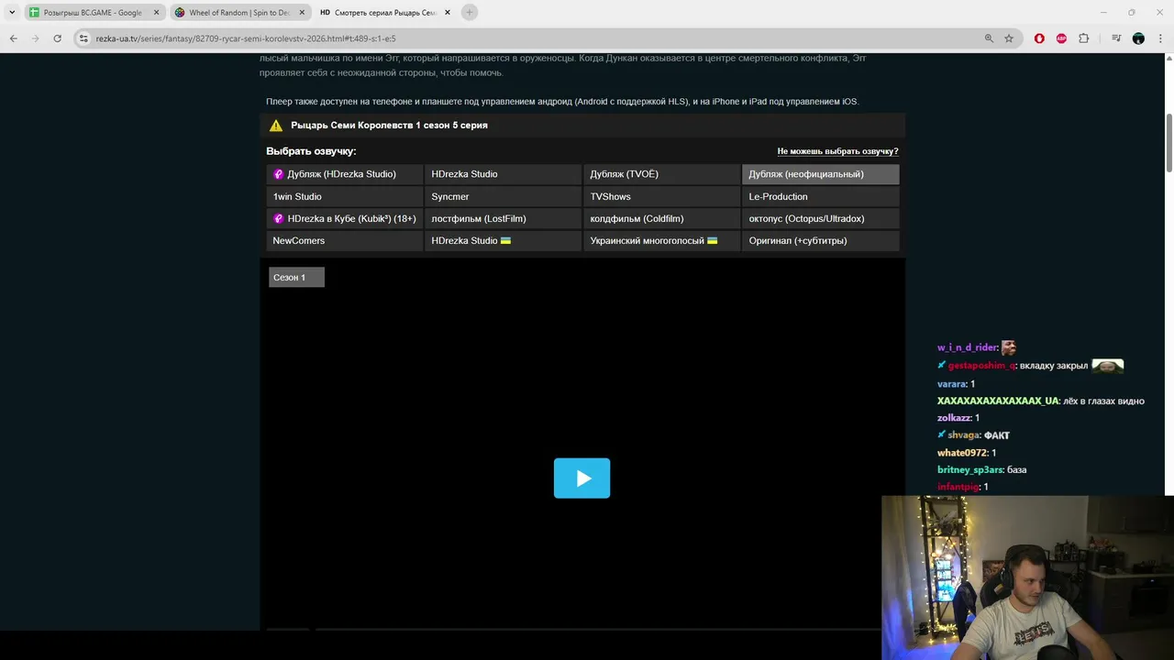1174x660 pixels.
Task: Click premium icon beside HDrezka в Кубе
Action: [x=279, y=218]
